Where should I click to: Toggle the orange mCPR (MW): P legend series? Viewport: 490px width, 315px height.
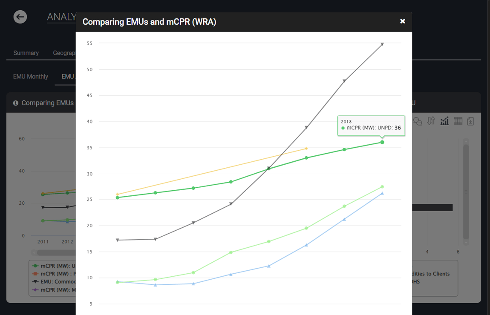pyautogui.click(x=54, y=274)
